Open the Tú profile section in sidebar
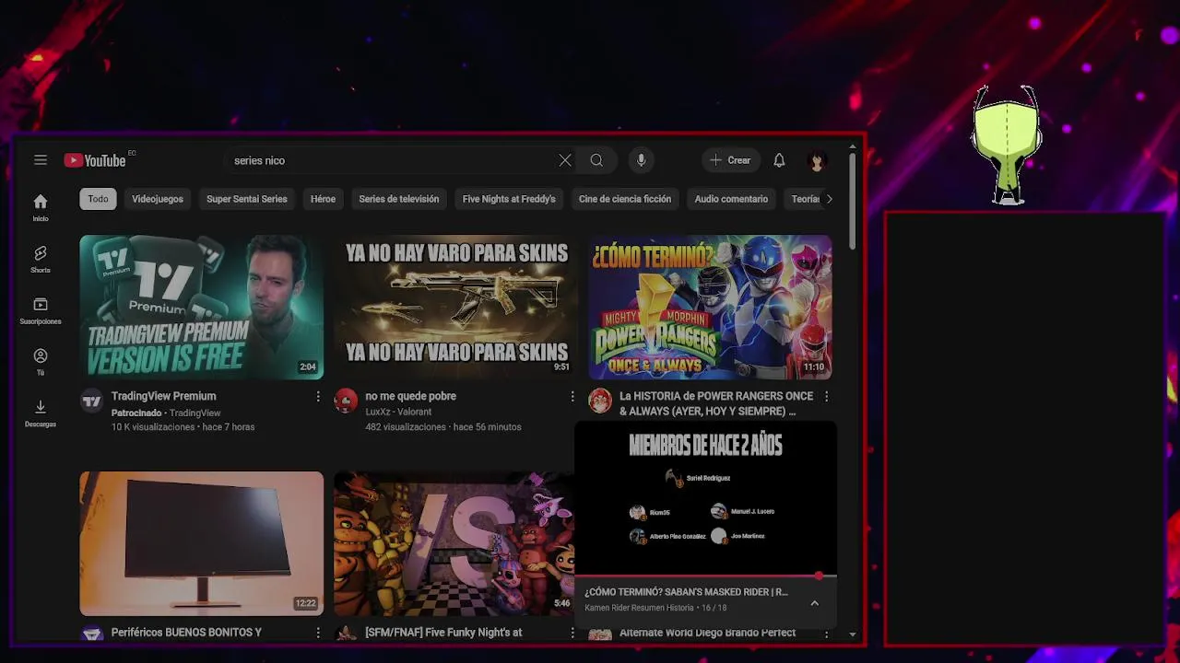Viewport: 1180px width, 663px height. tap(41, 363)
